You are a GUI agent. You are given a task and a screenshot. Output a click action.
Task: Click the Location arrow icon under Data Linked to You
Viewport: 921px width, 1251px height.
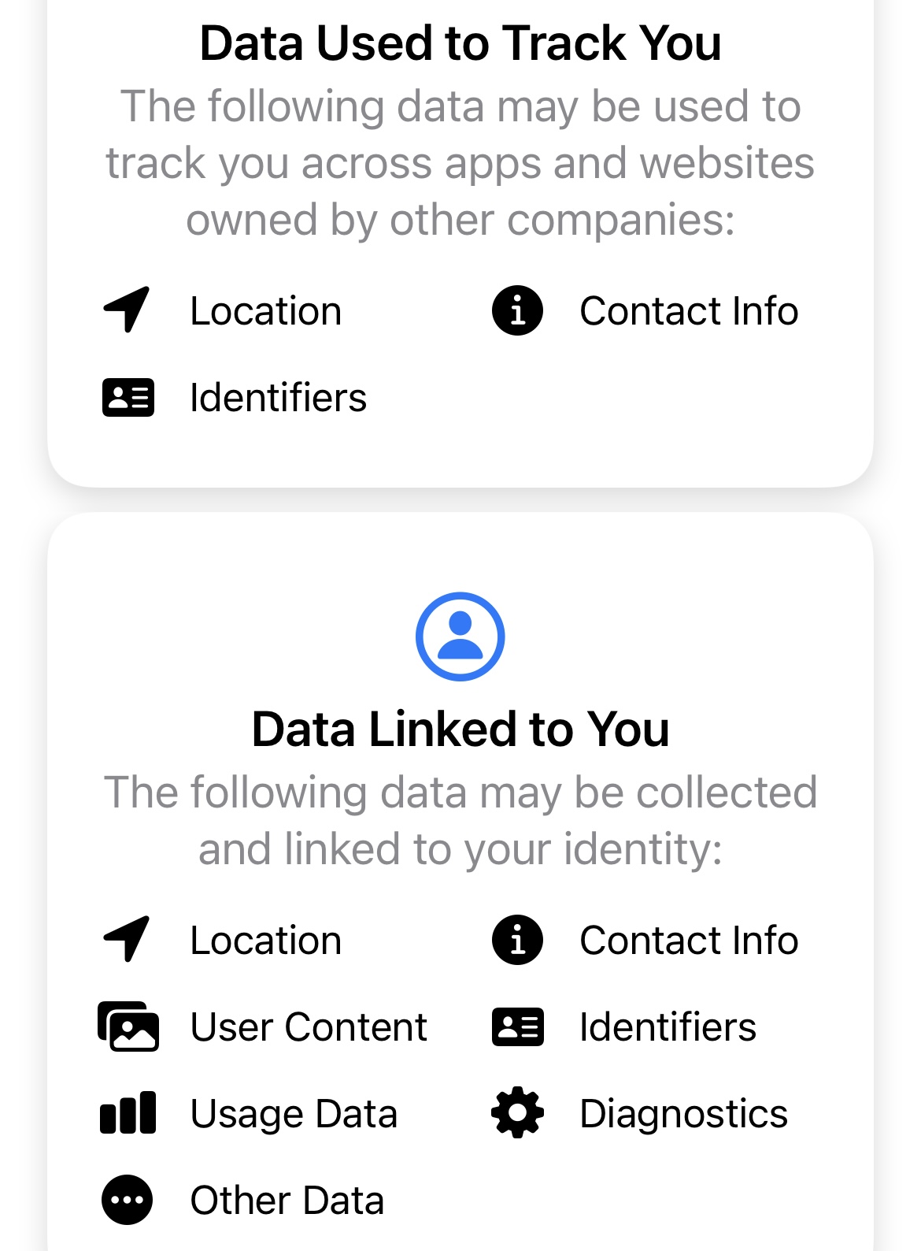tap(127, 939)
